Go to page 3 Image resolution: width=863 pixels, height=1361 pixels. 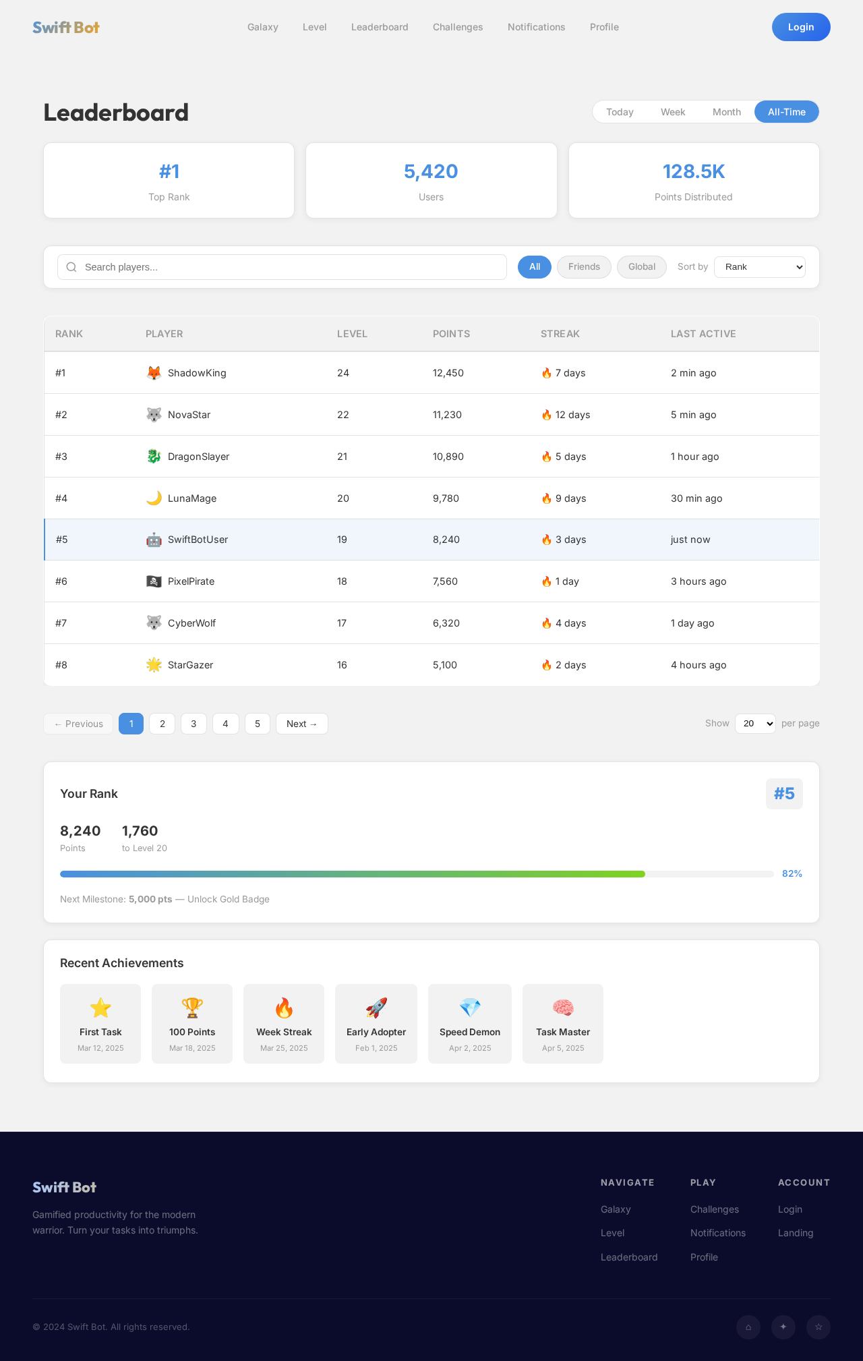tap(194, 724)
